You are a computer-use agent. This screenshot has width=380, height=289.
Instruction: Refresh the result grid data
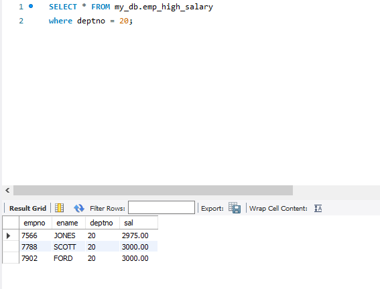coord(79,208)
